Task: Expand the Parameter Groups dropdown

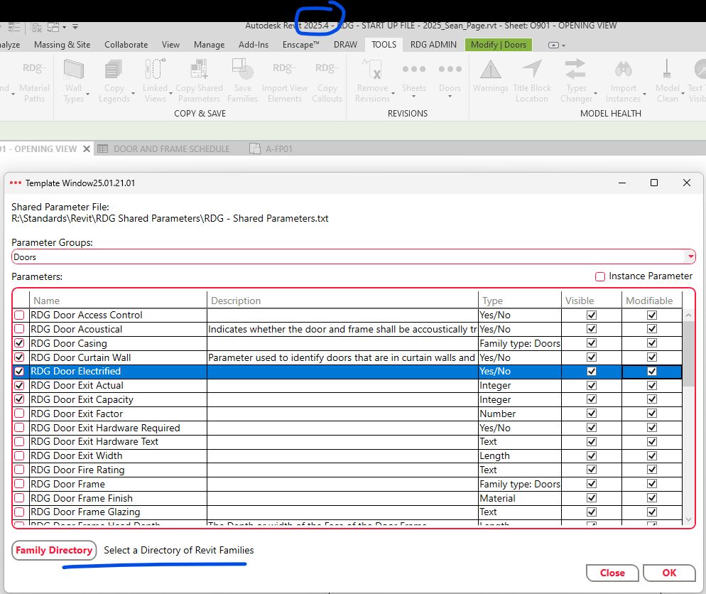Action: click(x=690, y=256)
